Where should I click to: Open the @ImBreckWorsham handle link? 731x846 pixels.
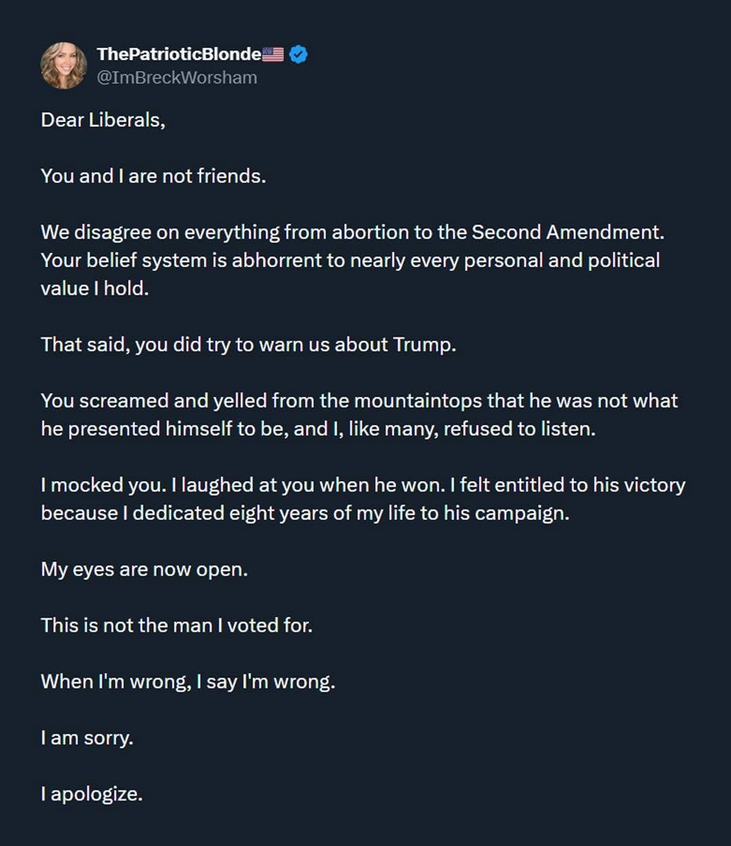tap(177, 78)
